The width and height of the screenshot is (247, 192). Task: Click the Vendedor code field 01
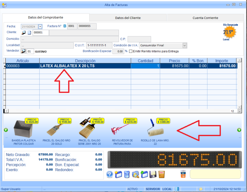30,51
